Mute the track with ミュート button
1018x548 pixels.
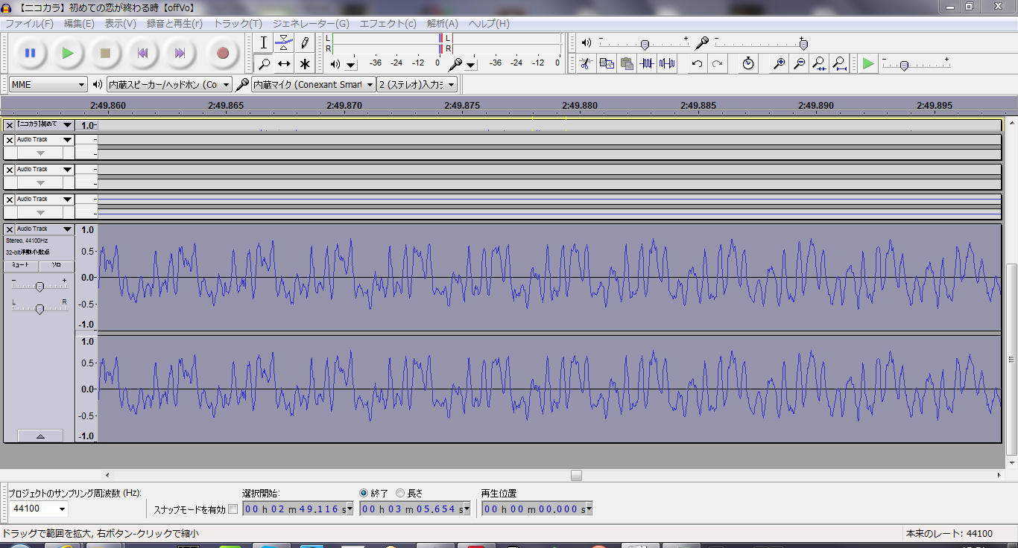click(x=21, y=265)
